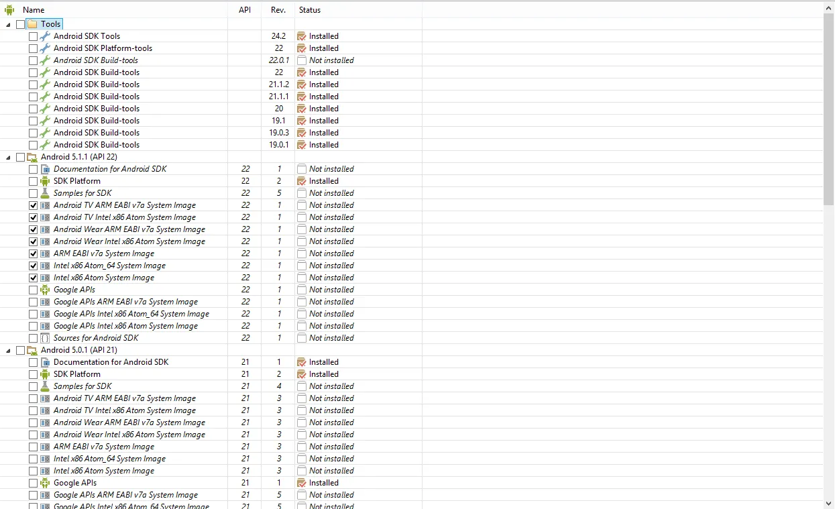Click the Build-tools 19.0.1 wrench icon

[45, 145]
